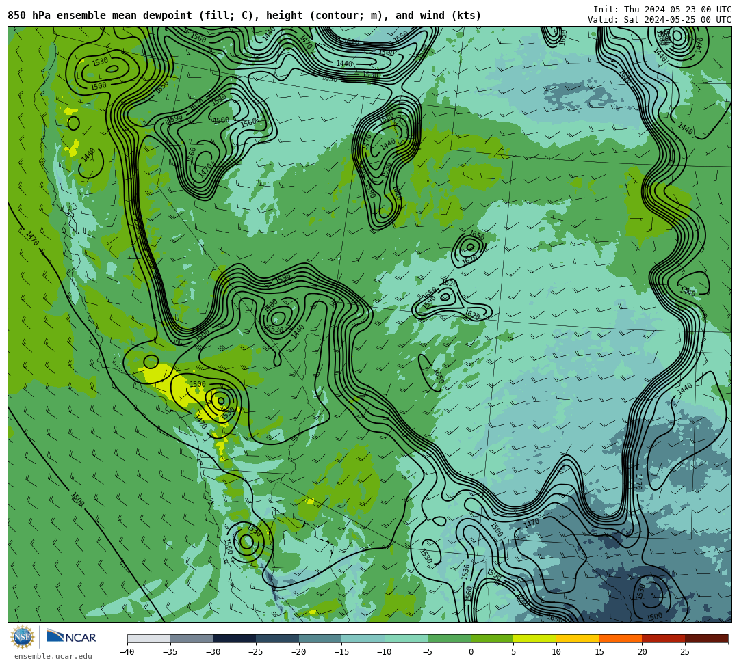Click the NSF logo
Screen dimensions: 739x665
tap(22, 637)
